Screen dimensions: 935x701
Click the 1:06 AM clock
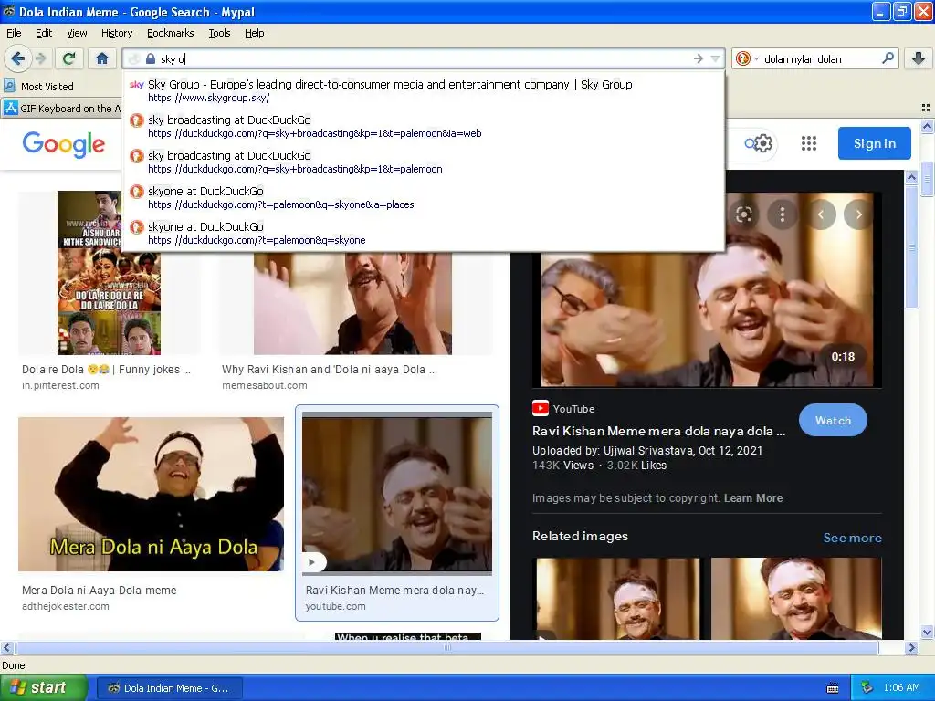pos(901,687)
